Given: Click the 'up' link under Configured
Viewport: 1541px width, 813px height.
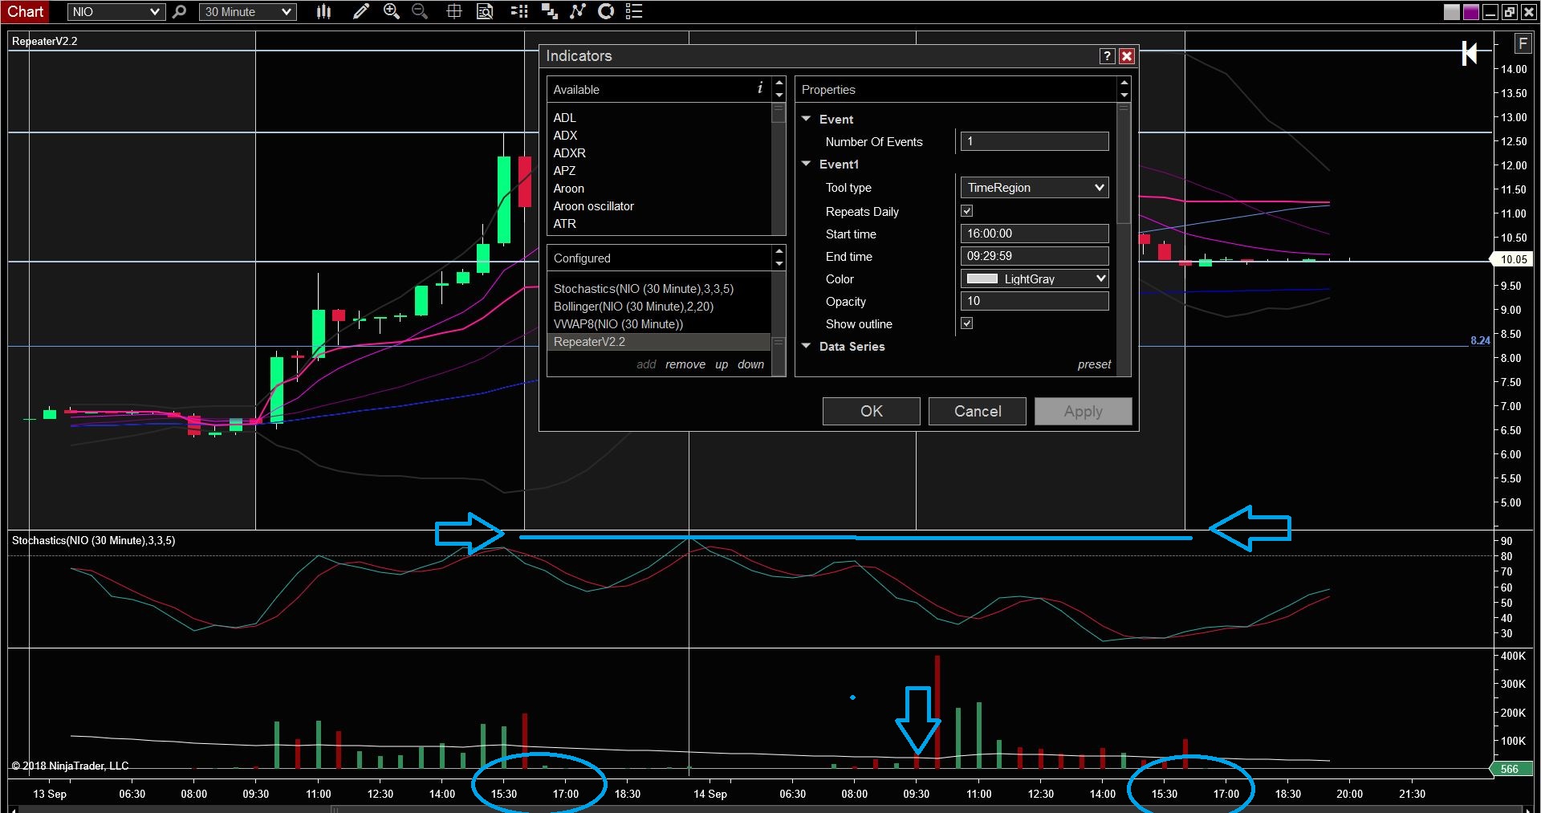Looking at the screenshot, I should pos(722,364).
